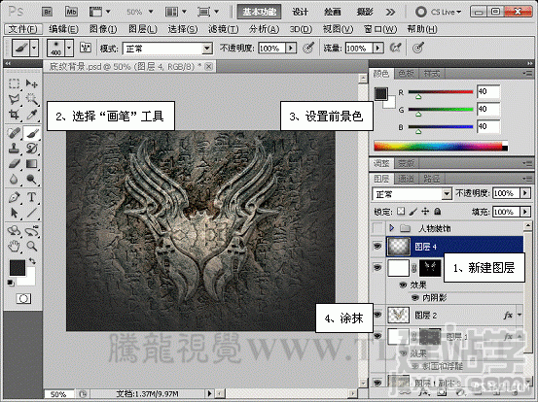Select the Blur tool
Image resolution: width=538 pixels, height=402 pixels.
click(14, 179)
